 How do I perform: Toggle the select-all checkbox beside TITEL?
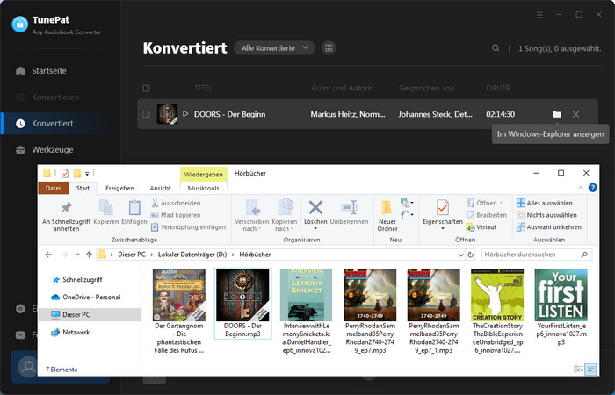(x=147, y=88)
